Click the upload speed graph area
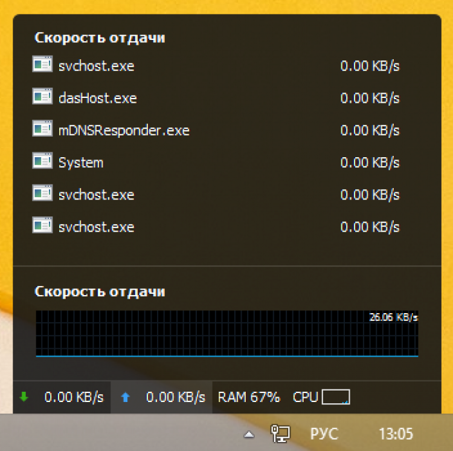 click(x=226, y=334)
